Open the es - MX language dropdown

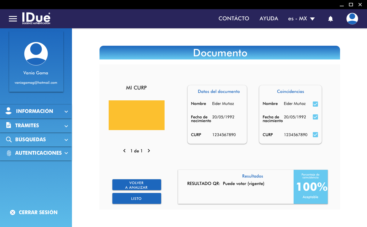coord(301,19)
